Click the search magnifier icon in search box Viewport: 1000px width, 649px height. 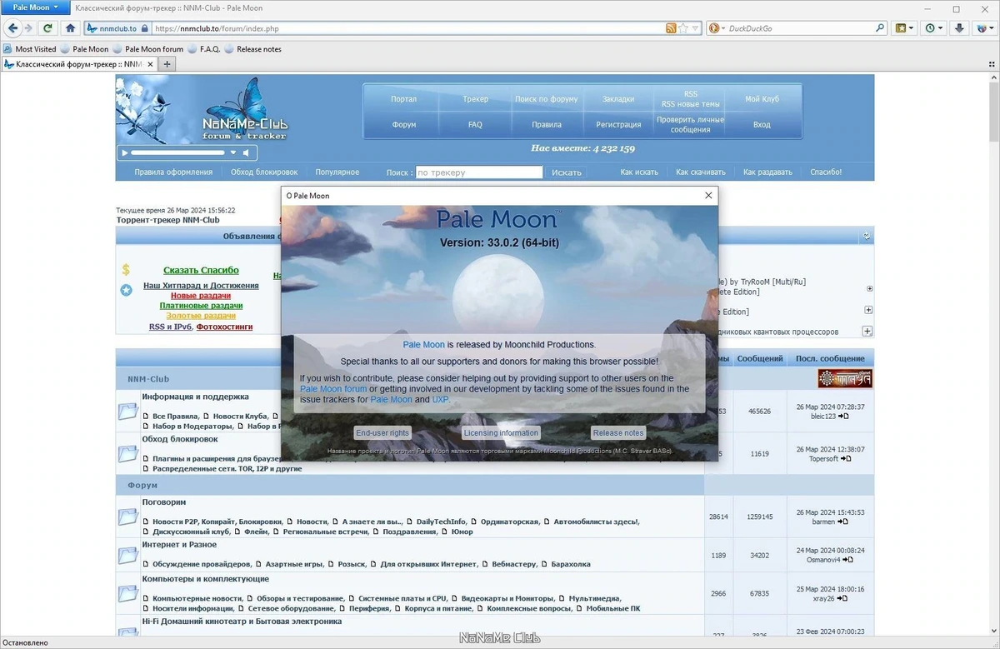point(880,28)
